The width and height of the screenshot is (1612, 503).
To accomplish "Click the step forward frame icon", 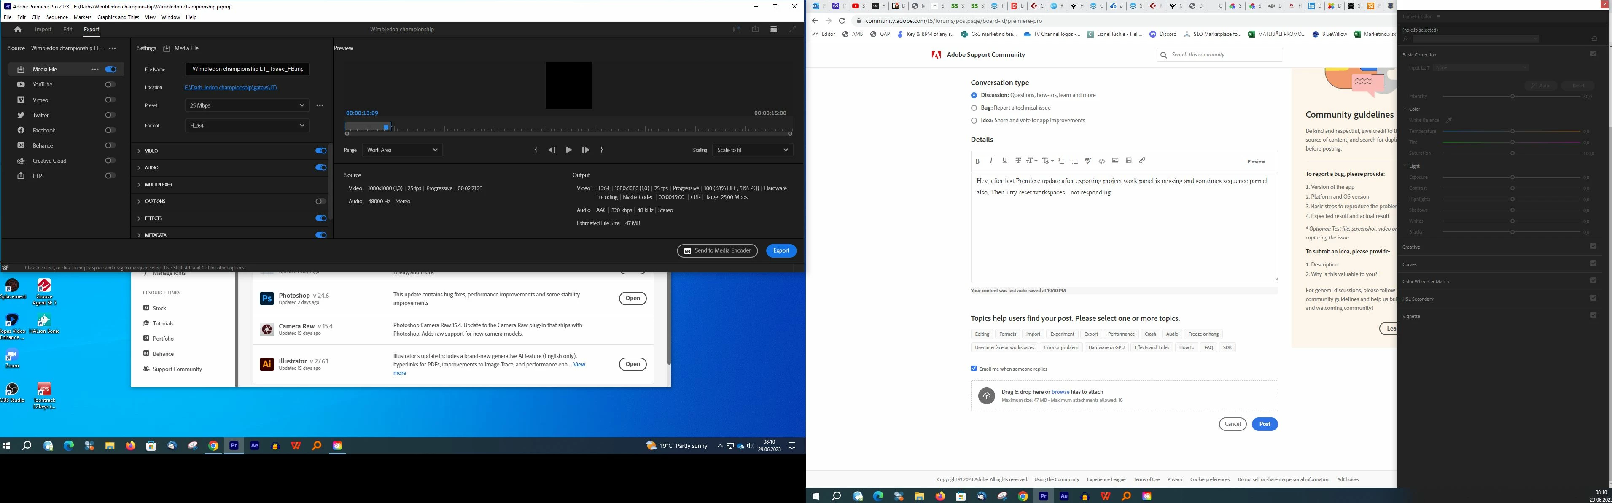I will pos(585,150).
